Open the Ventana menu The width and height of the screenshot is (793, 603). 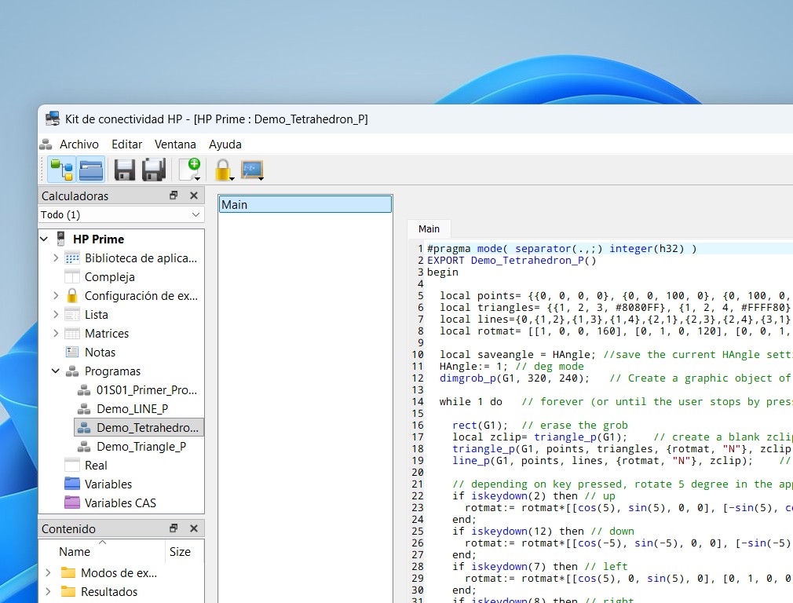click(x=175, y=144)
